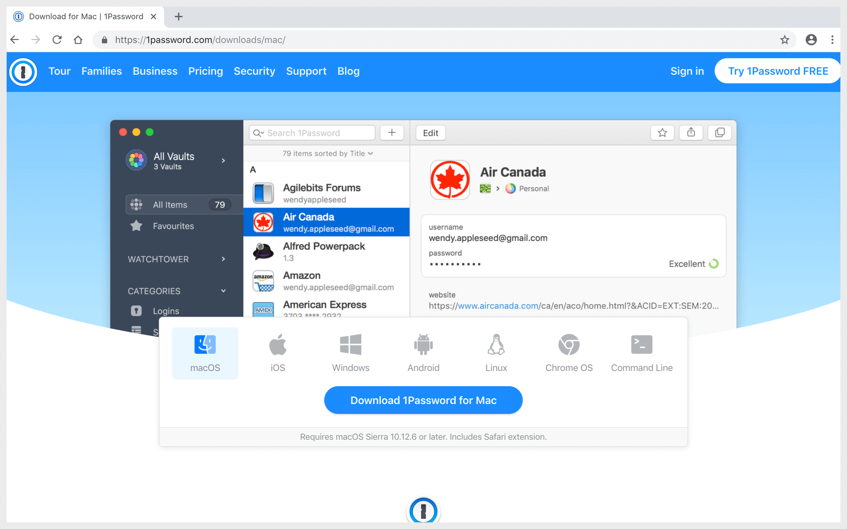847x529 pixels.
Task: Open the Support page
Action: click(306, 71)
